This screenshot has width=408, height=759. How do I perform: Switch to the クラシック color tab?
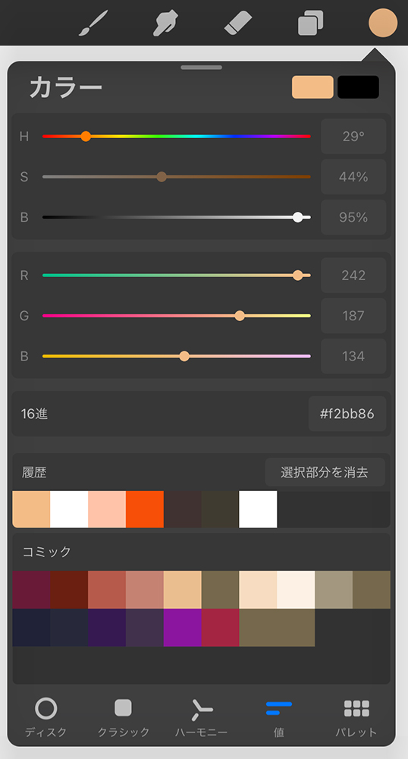[124, 718]
